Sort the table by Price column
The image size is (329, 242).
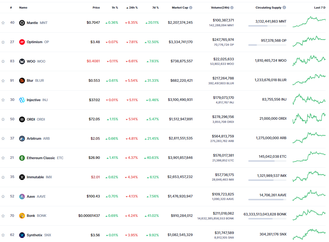[96, 7]
